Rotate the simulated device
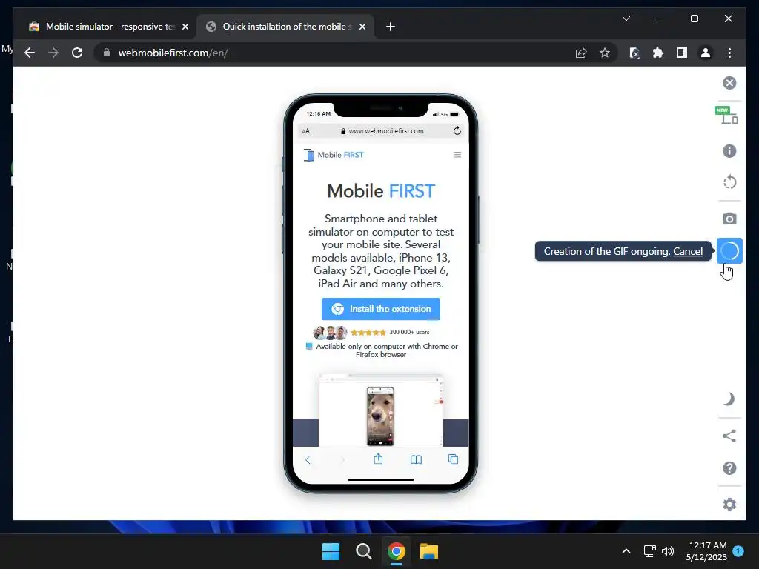Viewport: 759px width, 569px height. coord(729,182)
